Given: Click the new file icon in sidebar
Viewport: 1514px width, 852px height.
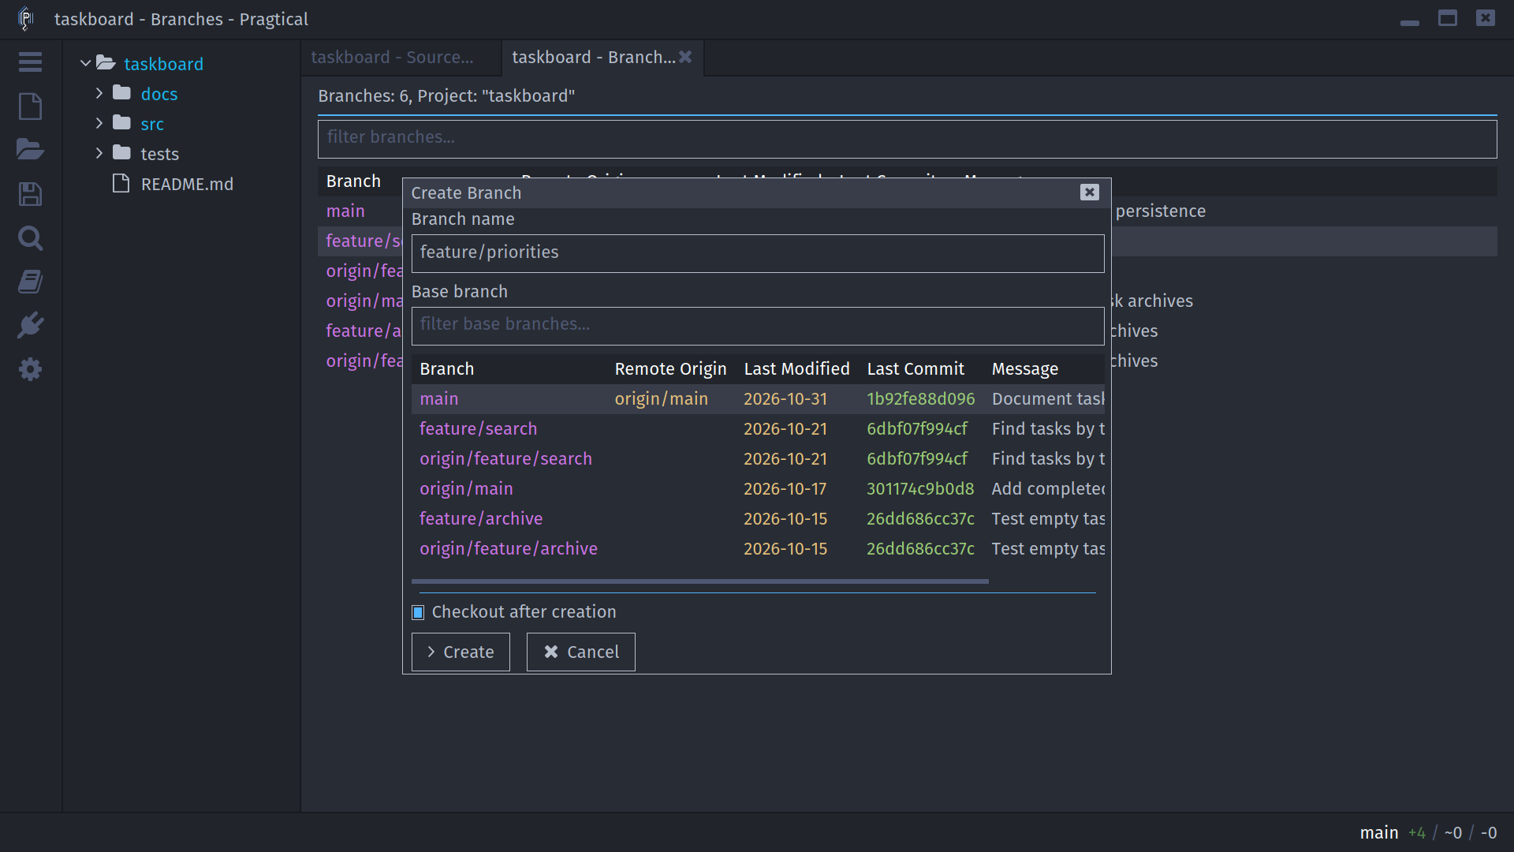Looking at the screenshot, I should [30, 106].
